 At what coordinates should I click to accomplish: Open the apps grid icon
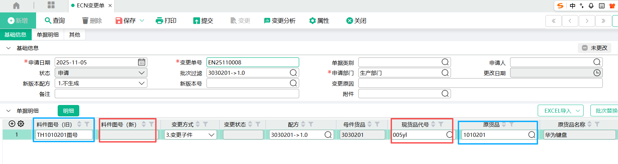tap(51, 5)
